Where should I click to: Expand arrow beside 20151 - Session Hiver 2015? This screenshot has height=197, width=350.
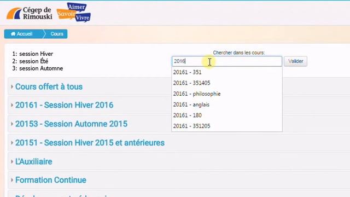12,142
